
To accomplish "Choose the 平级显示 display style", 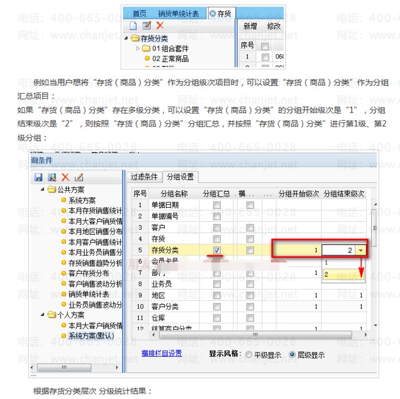I will point(248,355).
